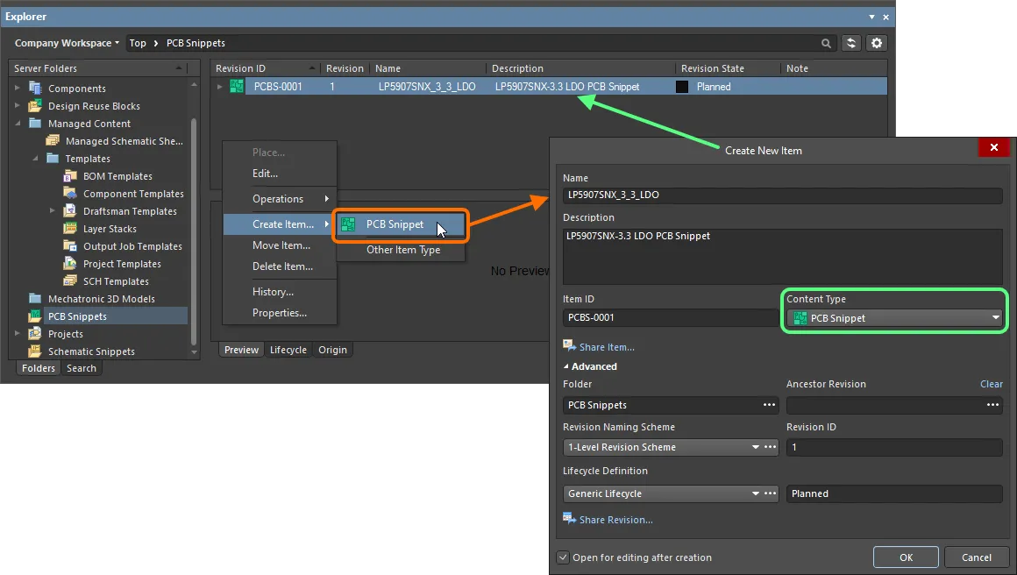Select Delete Item... in context menu

[x=280, y=266]
